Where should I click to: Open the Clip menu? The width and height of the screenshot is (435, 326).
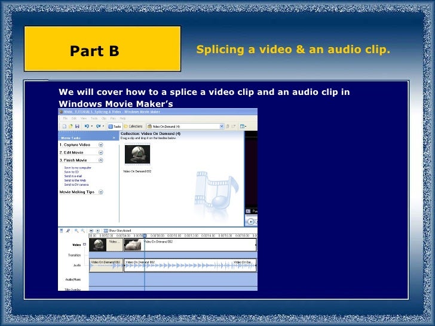tap(104, 118)
